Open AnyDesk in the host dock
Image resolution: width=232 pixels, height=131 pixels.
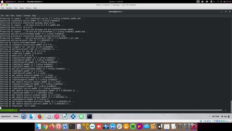(99, 127)
